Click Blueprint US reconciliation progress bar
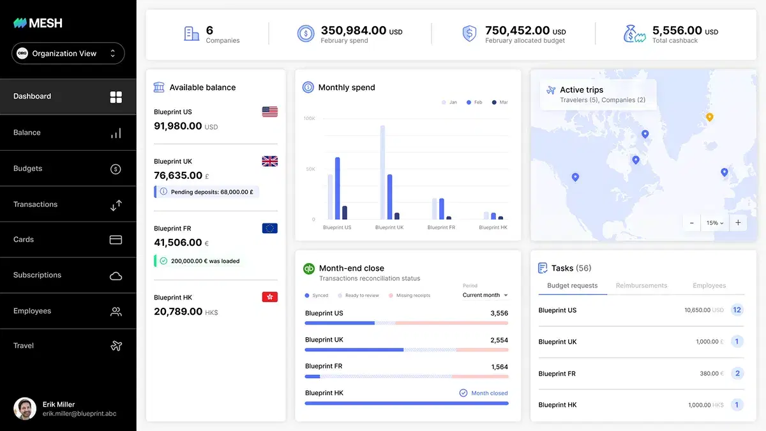The height and width of the screenshot is (431, 766). (x=407, y=323)
